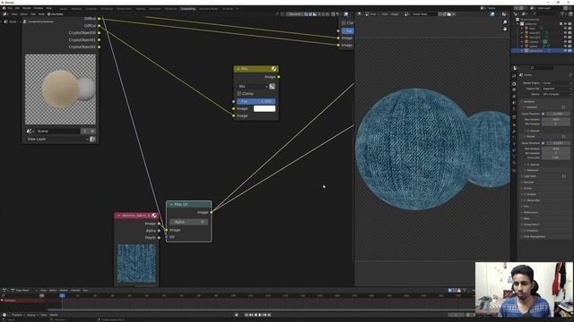This screenshot has width=574, height=322.
Task: Collapse the Mix node
Action: [x=239, y=69]
